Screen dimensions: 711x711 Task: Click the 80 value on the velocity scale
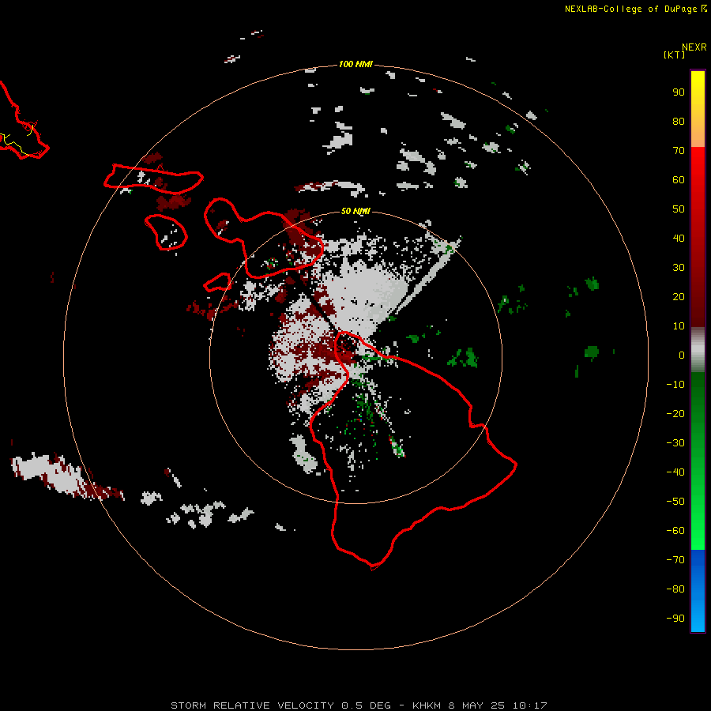coord(679,122)
